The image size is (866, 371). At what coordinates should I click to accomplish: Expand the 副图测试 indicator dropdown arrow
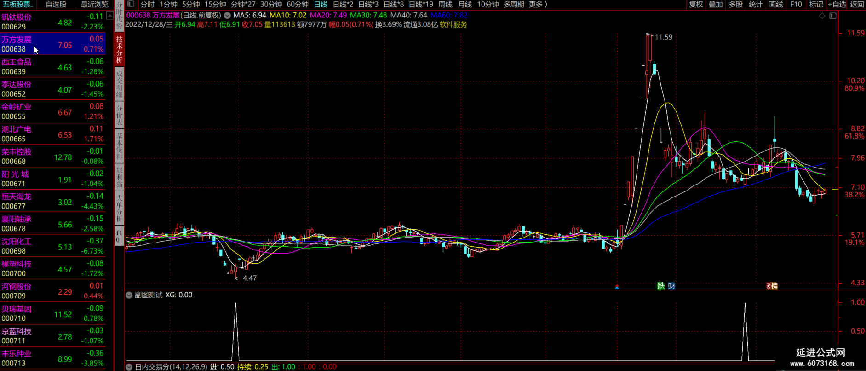129,295
